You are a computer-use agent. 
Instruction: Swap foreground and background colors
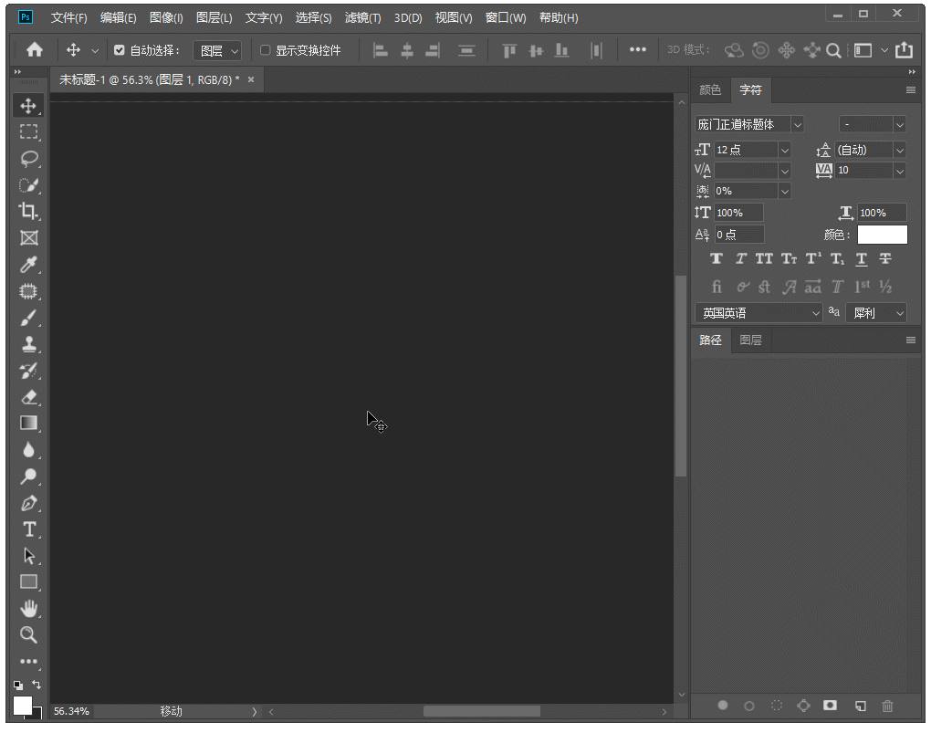coord(37,685)
